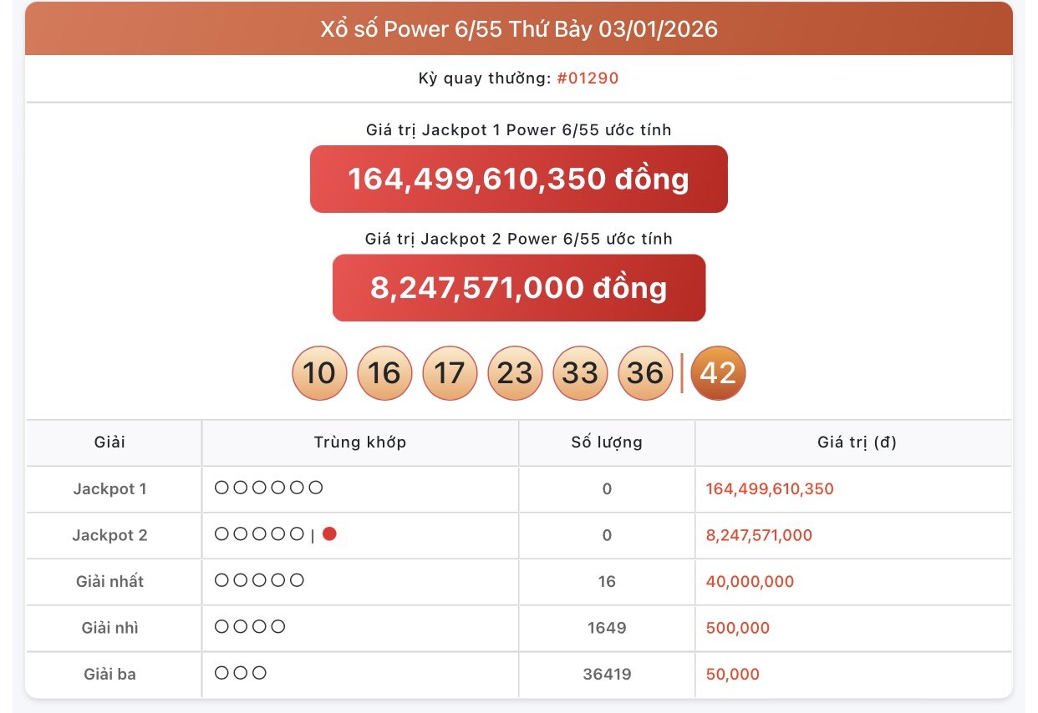Select the number ball 23
This screenshot has height=713, width=1038.
[x=515, y=373]
